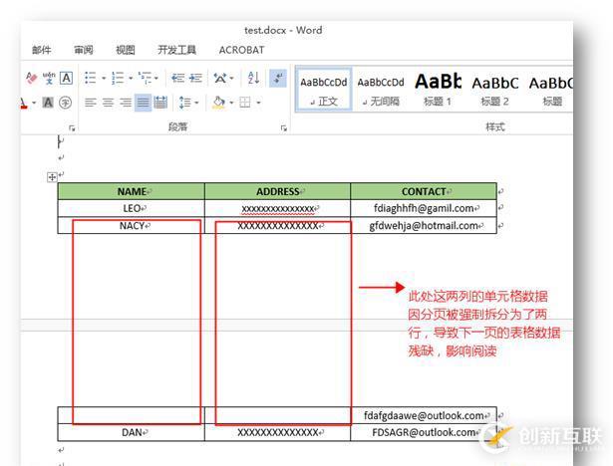Apply the 标题 1 style
The height and width of the screenshot is (466, 613).
pyautogui.click(x=438, y=88)
